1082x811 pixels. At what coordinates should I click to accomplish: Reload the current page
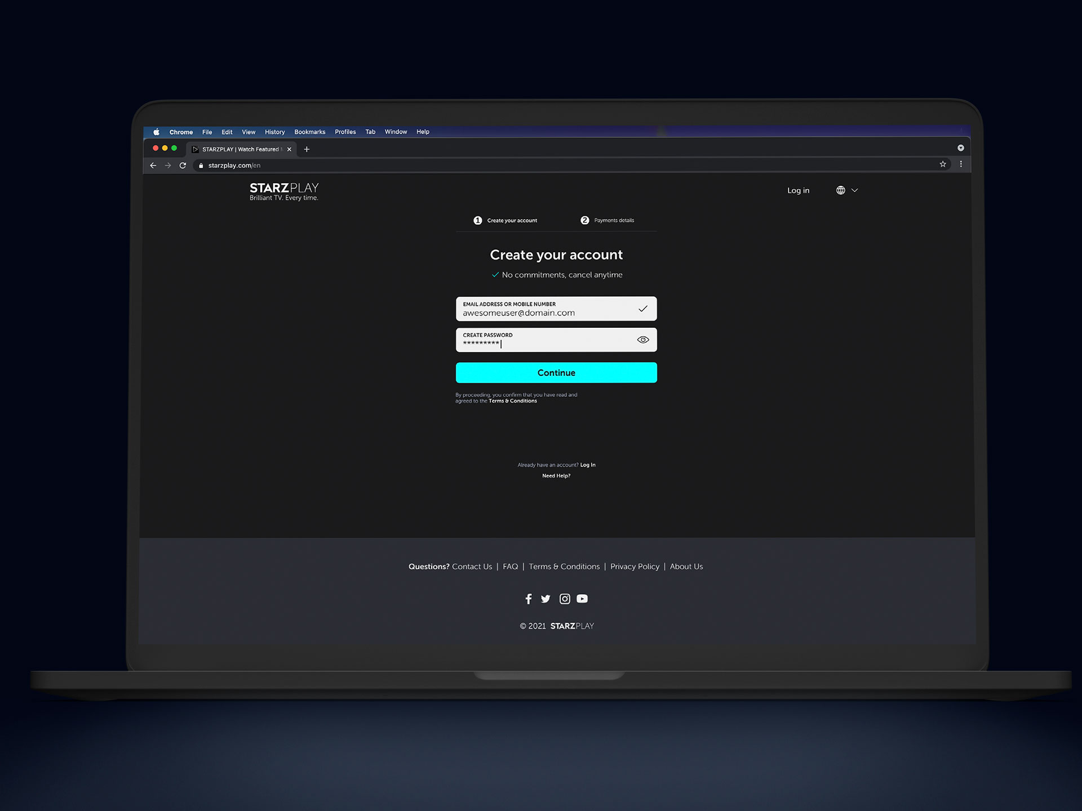pyautogui.click(x=183, y=165)
